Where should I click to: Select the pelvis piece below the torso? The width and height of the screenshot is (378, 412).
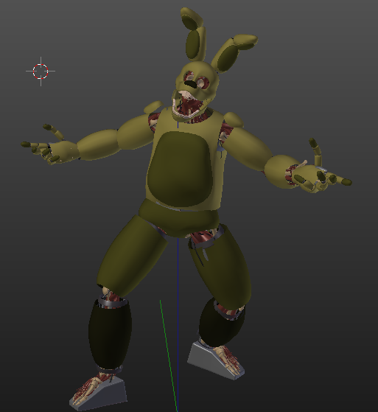(179, 218)
